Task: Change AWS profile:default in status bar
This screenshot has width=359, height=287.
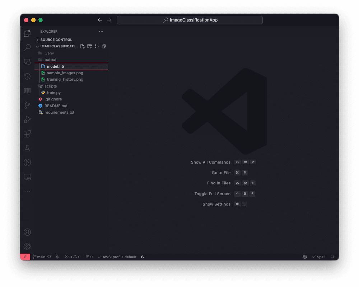Action: 117,257
